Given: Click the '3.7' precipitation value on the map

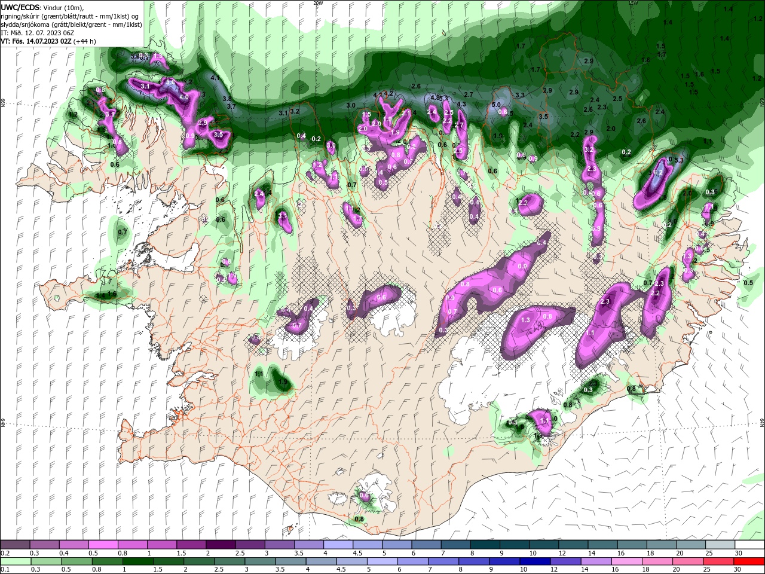Looking at the screenshot, I should point(232,106).
